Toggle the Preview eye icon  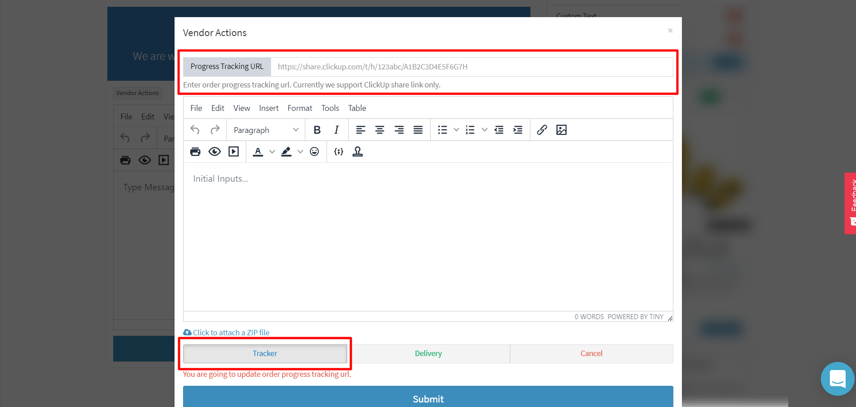click(x=215, y=152)
